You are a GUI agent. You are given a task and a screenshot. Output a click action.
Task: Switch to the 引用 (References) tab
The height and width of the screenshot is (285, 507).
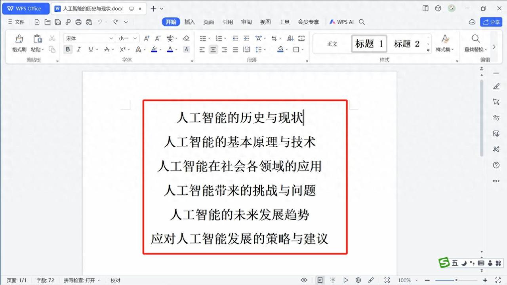tap(227, 22)
